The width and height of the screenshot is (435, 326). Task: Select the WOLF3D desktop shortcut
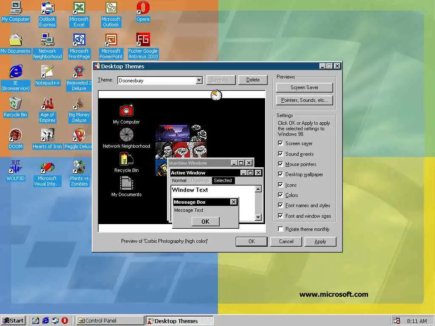pos(16,171)
